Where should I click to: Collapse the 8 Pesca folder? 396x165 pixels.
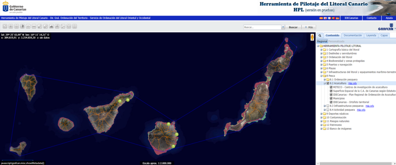click(321, 76)
